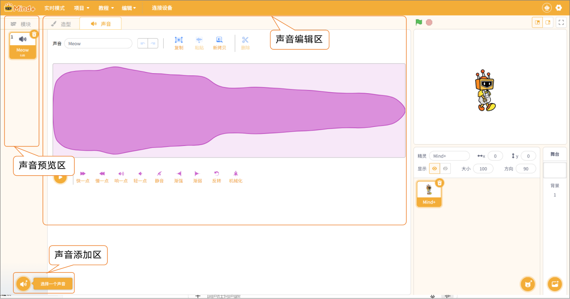Image resolution: width=570 pixels, height=299 pixels.
Task: Open the 教程 dropdown menu
Action: [106, 8]
